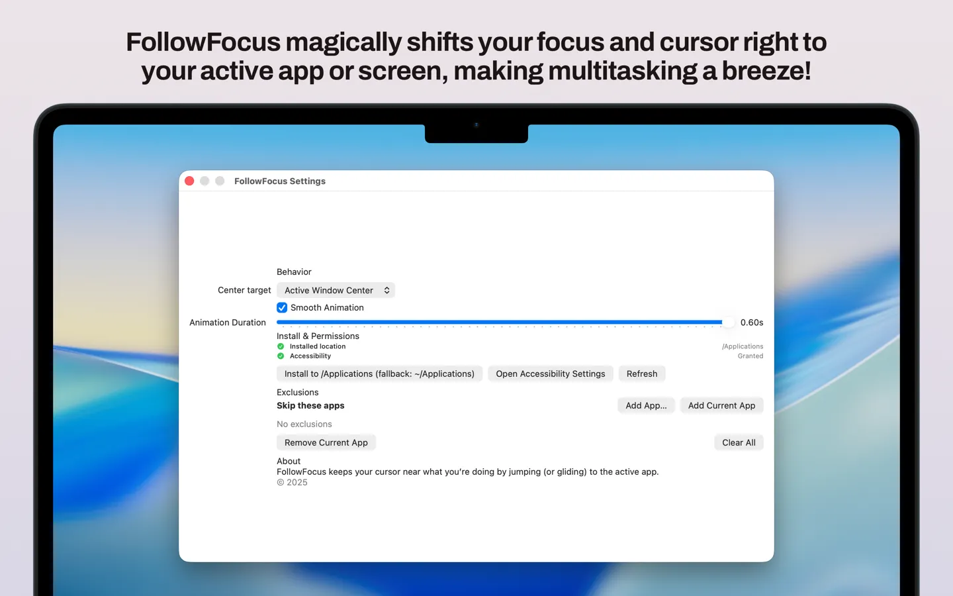The image size is (953, 596).
Task: Click the red close button on settings window
Action: point(190,180)
